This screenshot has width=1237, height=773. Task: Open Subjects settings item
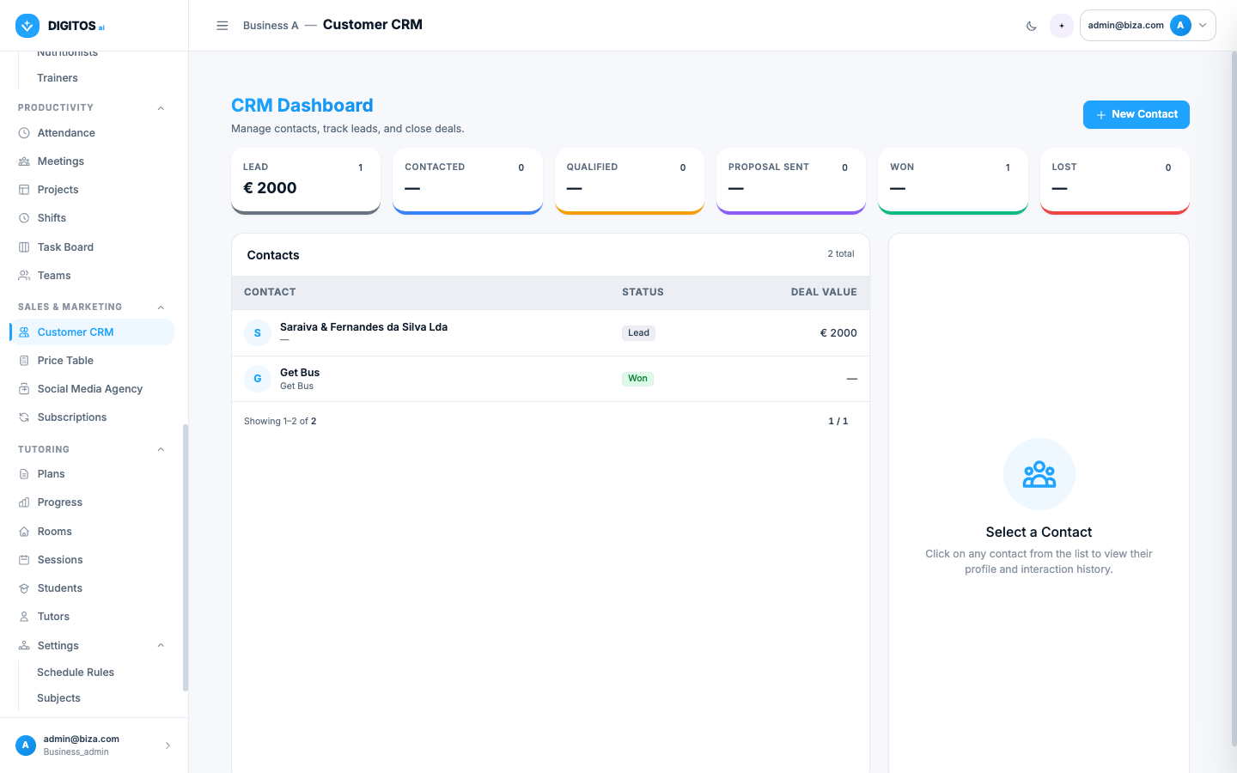58,698
